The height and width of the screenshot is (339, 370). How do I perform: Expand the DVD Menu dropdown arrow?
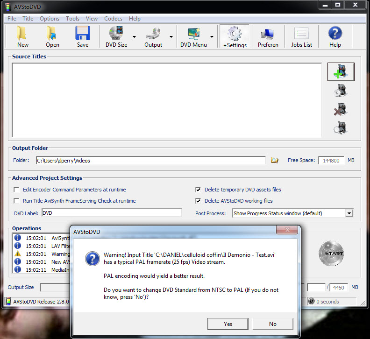click(212, 37)
